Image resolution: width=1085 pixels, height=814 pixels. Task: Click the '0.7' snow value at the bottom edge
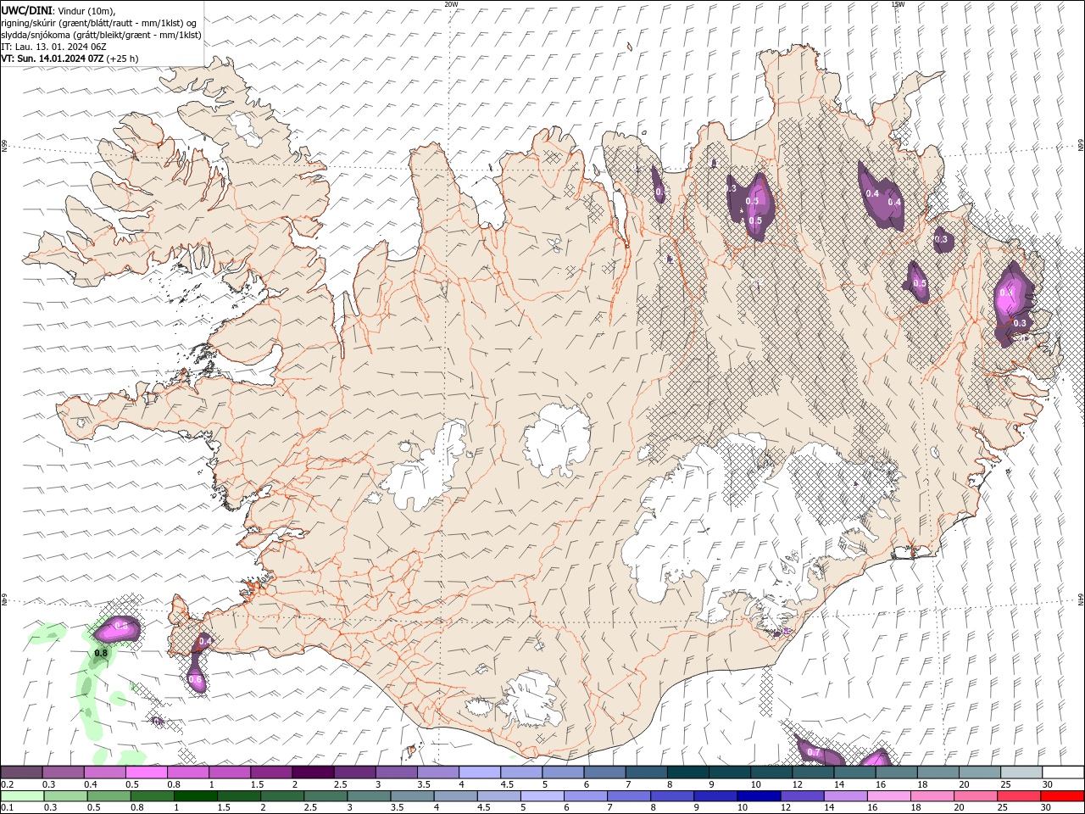pos(814,752)
